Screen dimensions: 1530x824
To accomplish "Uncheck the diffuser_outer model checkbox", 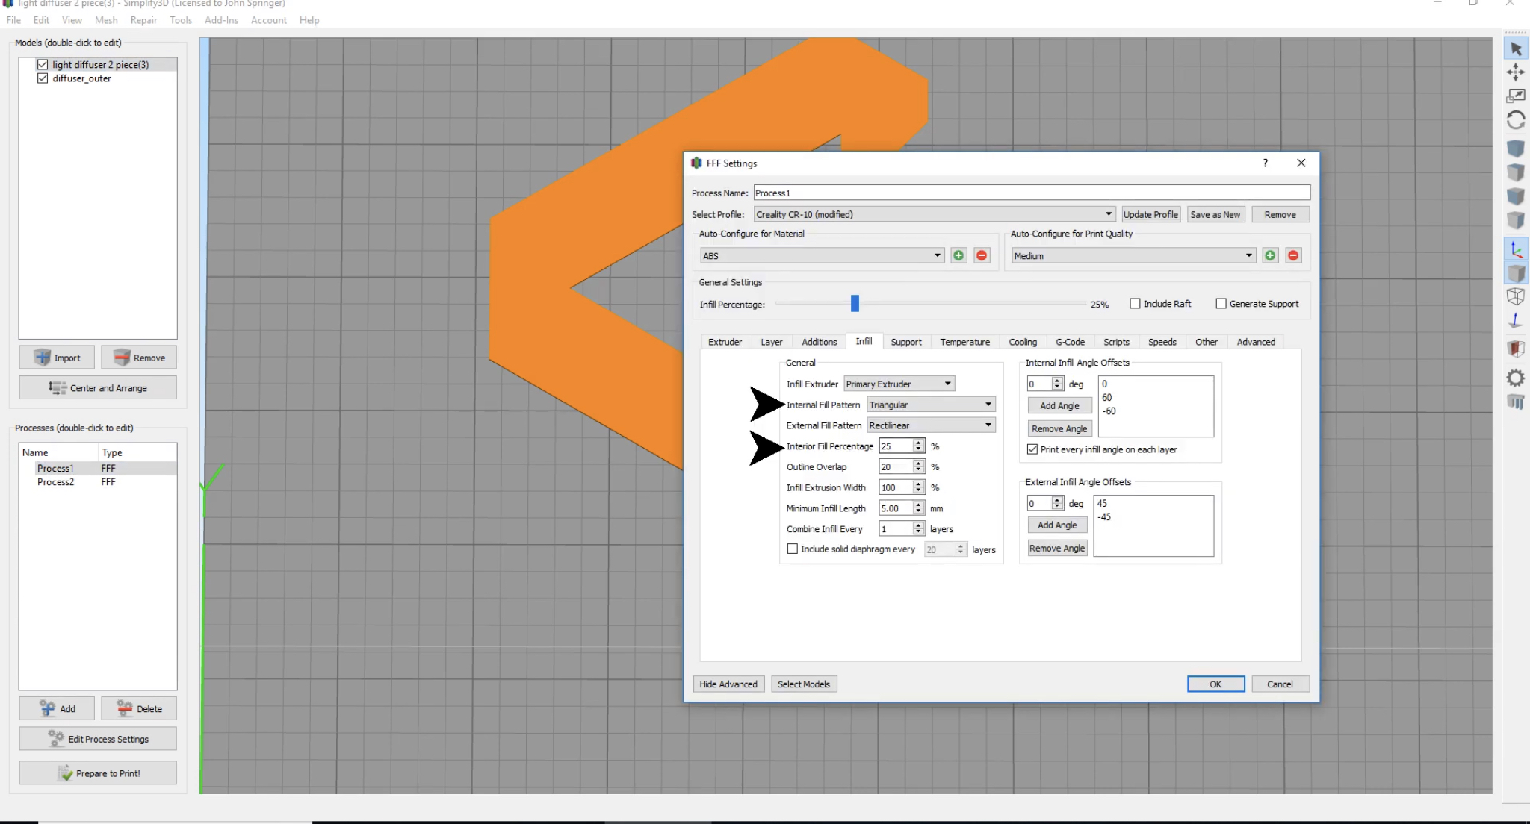I will click(43, 78).
